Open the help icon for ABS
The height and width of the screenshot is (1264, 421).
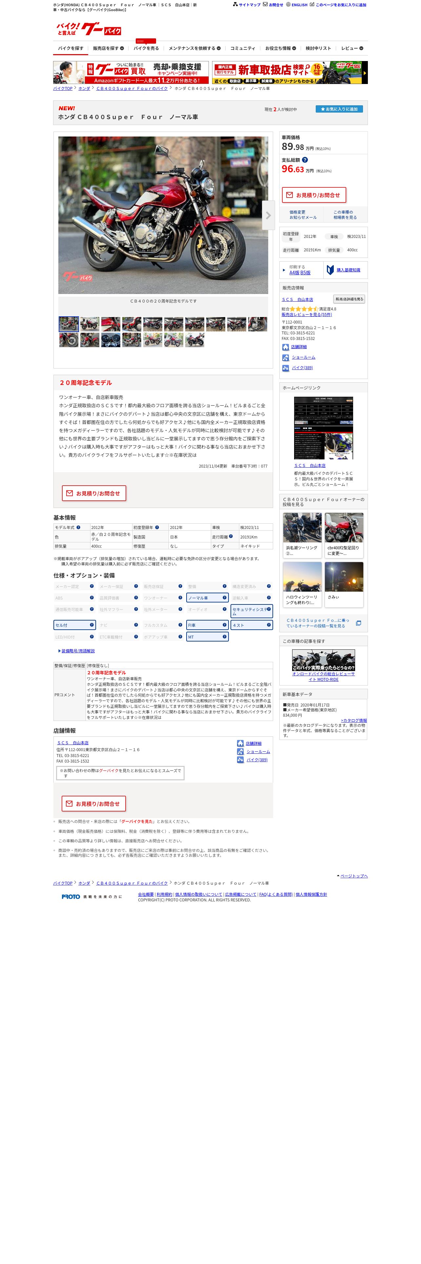[92, 597]
